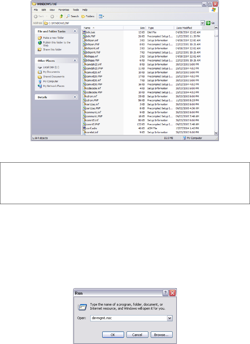Viewport: 250px width, 344px height.
Task: Open the Help menu
Action: click(85, 10)
